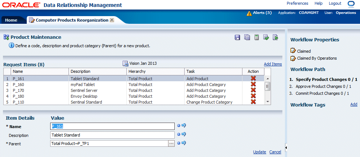Click the Validate request checkmark icon
Image resolution: width=360 pixels, height=157 pixels.
pos(266,37)
